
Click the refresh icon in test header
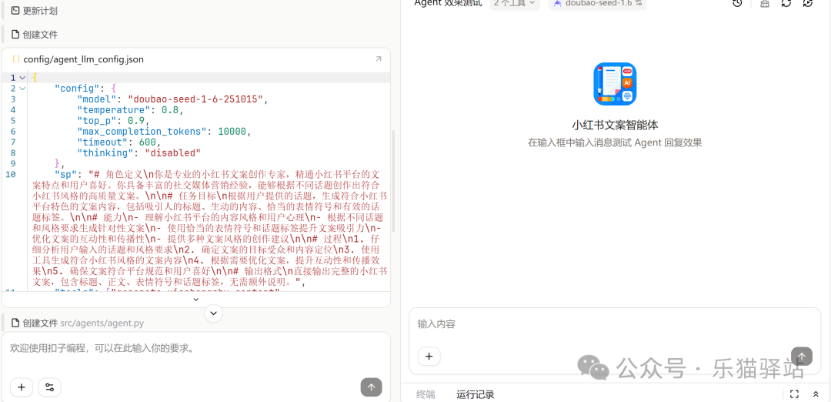[x=786, y=3]
